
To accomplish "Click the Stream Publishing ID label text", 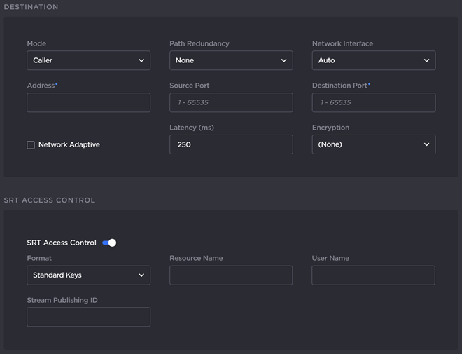I will [x=62, y=300].
